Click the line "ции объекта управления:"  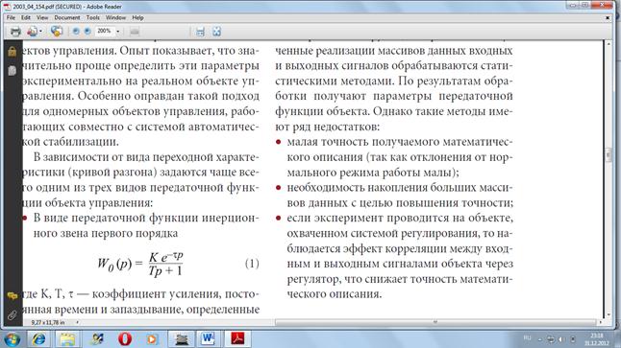coord(87,202)
